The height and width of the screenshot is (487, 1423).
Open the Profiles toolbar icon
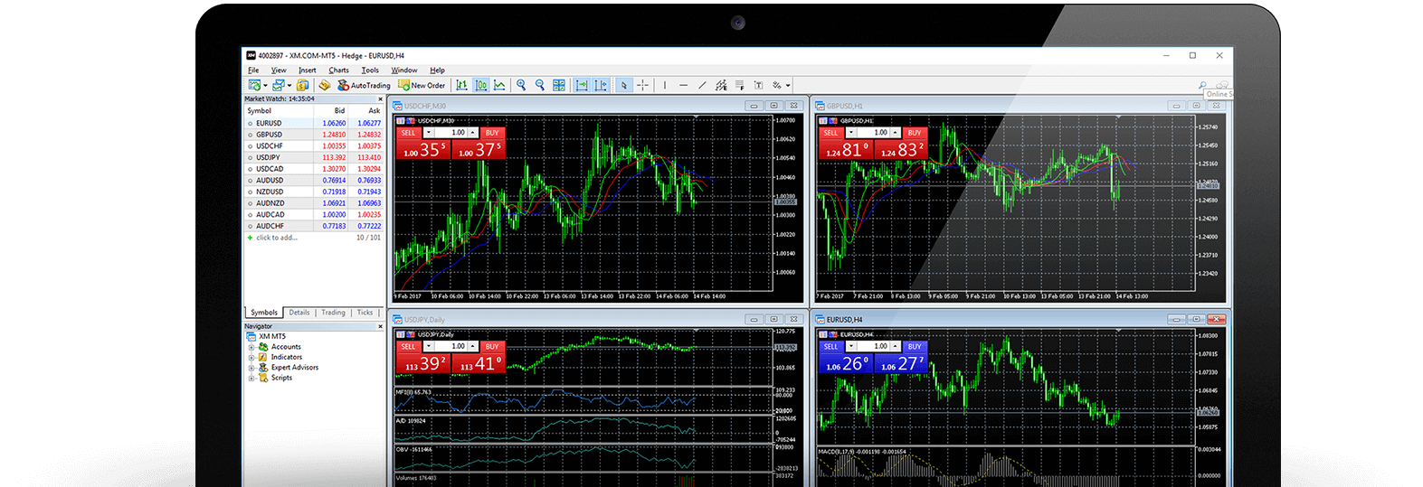[x=279, y=85]
